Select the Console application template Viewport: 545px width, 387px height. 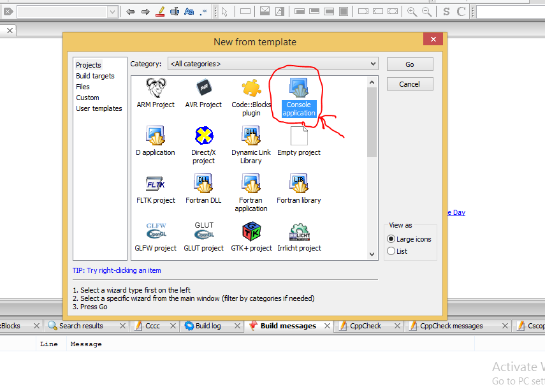(x=299, y=98)
